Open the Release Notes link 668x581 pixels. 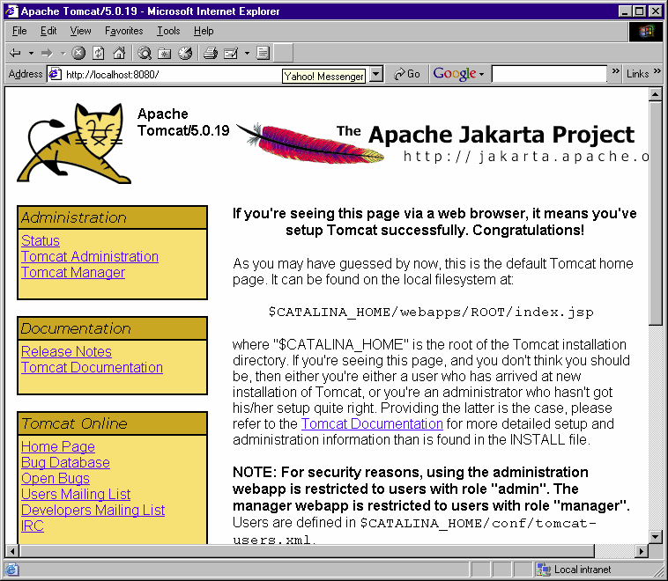(x=66, y=351)
